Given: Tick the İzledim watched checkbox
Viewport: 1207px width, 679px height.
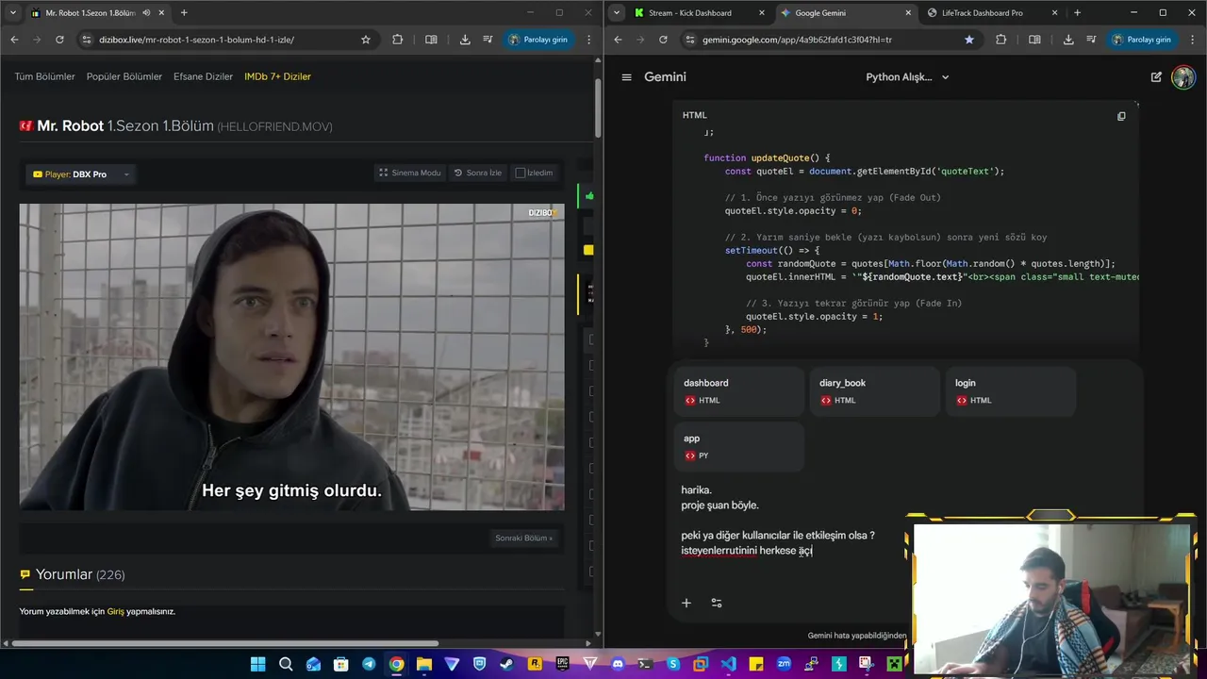Looking at the screenshot, I should [x=520, y=173].
